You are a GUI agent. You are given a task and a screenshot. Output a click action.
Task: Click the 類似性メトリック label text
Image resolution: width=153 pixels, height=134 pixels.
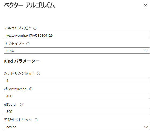pos(18,120)
